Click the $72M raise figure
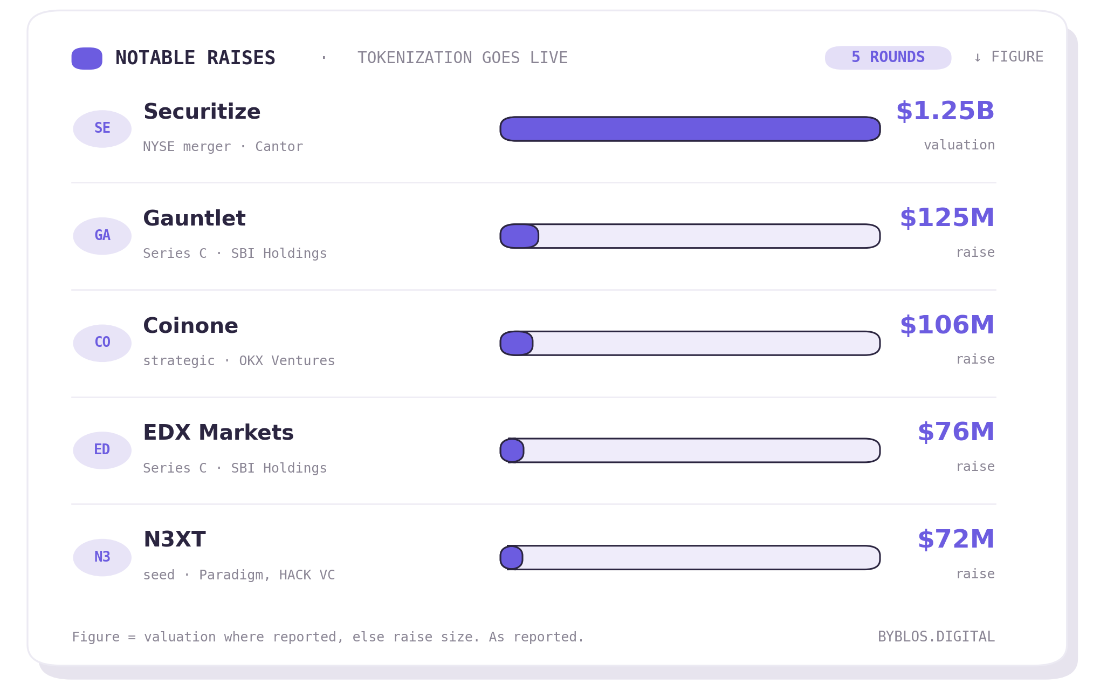Screen dimensions: 1100x697 pos(956,539)
